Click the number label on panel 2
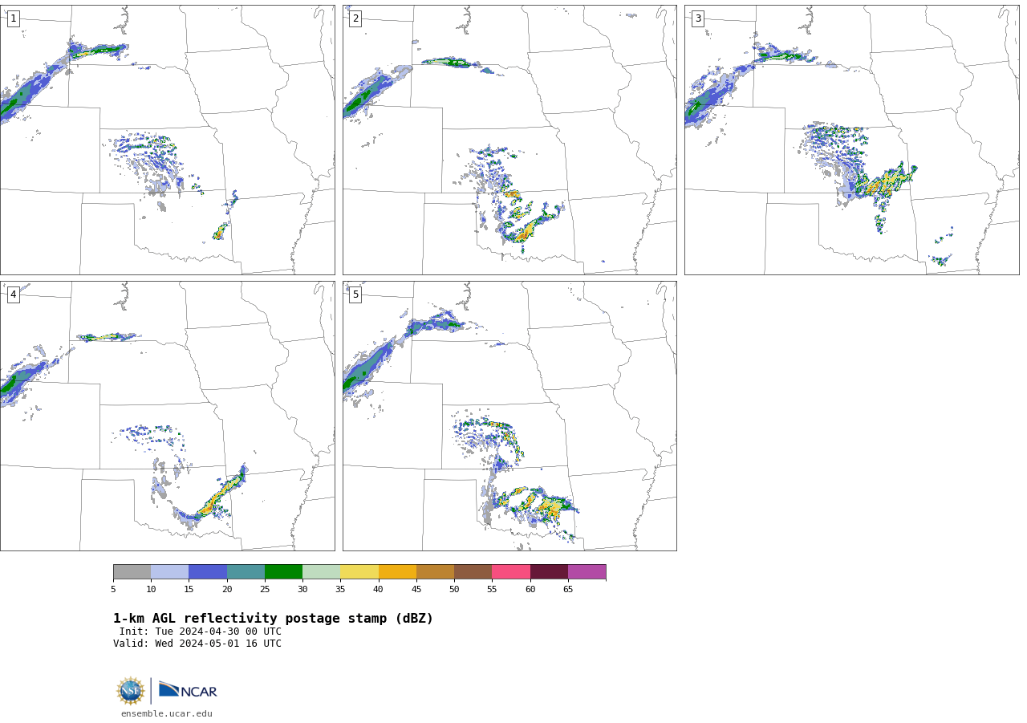The height and width of the screenshot is (723, 1027). pyautogui.click(x=355, y=18)
